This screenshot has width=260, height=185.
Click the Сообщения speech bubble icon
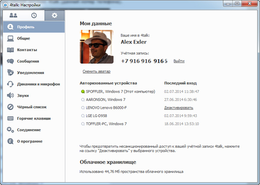[x=10, y=62]
